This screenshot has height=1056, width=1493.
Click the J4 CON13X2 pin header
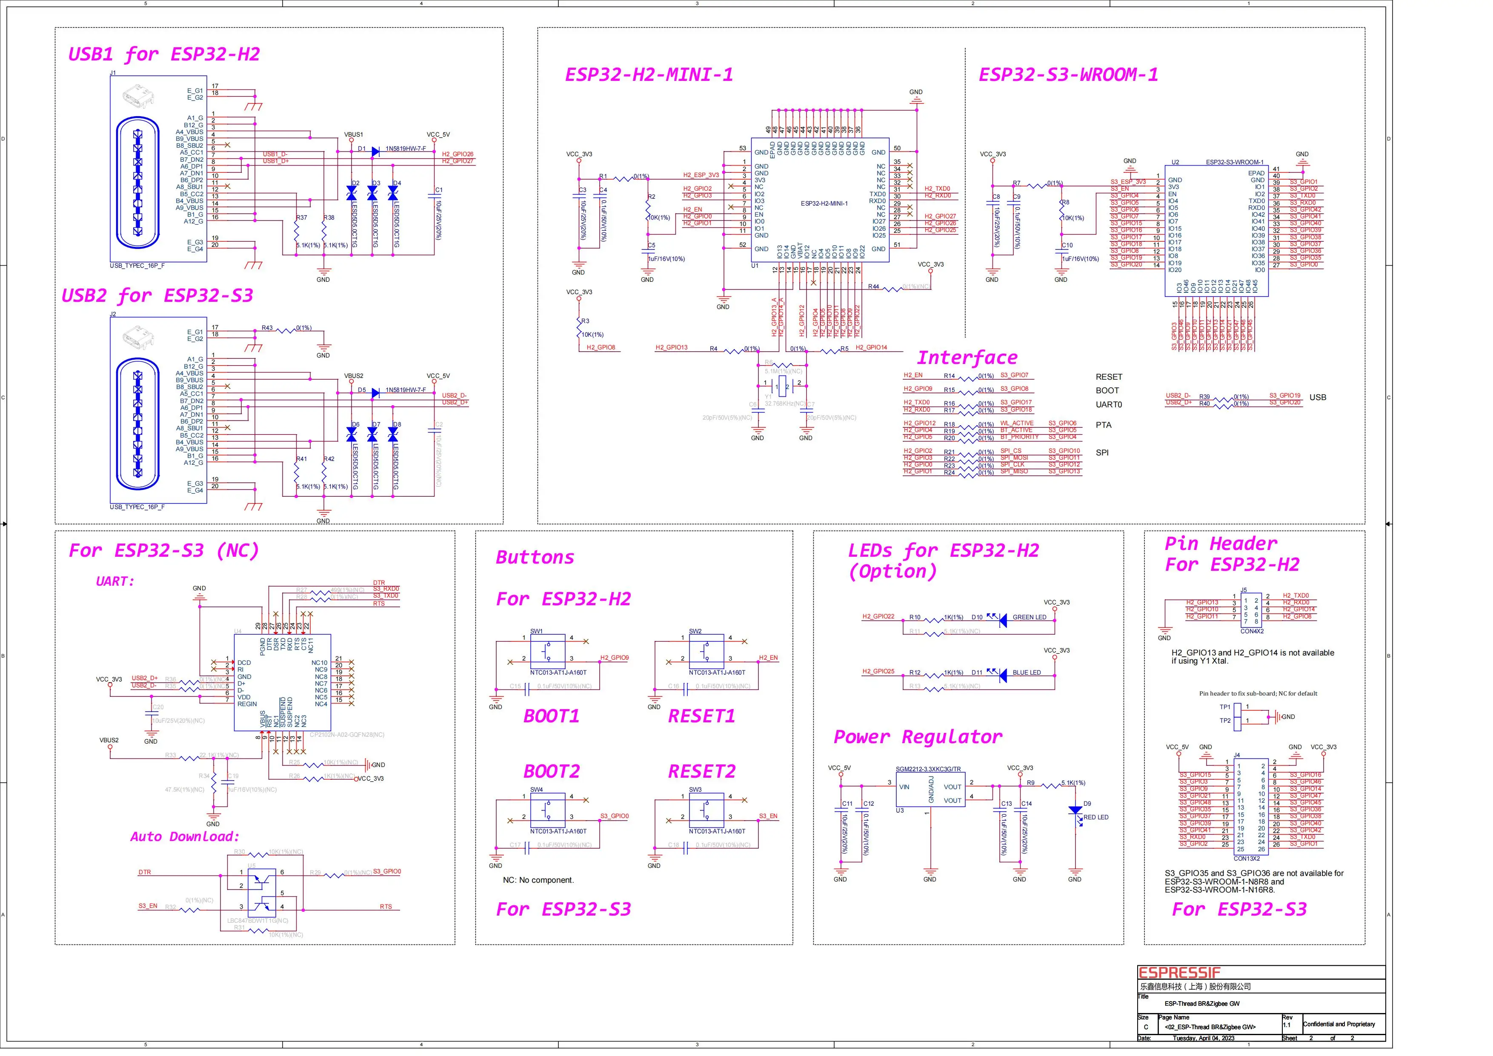(1251, 807)
